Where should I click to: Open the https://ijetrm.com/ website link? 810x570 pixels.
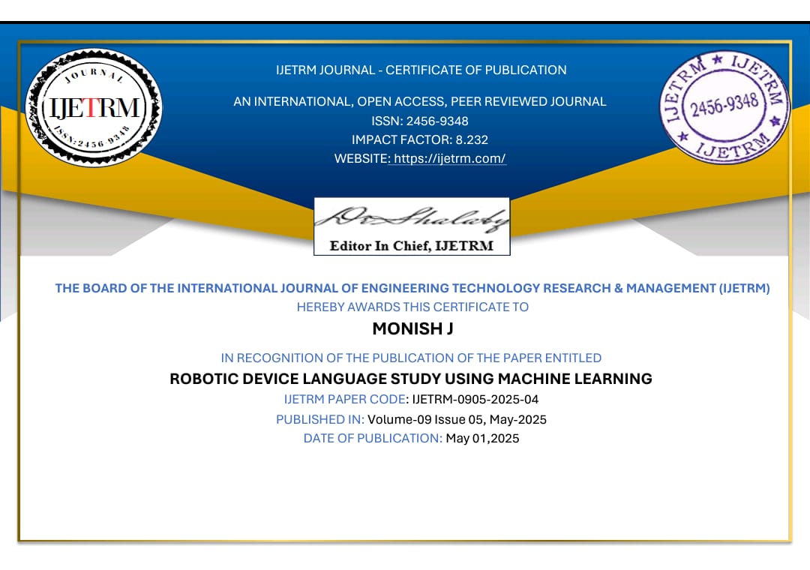449,159
